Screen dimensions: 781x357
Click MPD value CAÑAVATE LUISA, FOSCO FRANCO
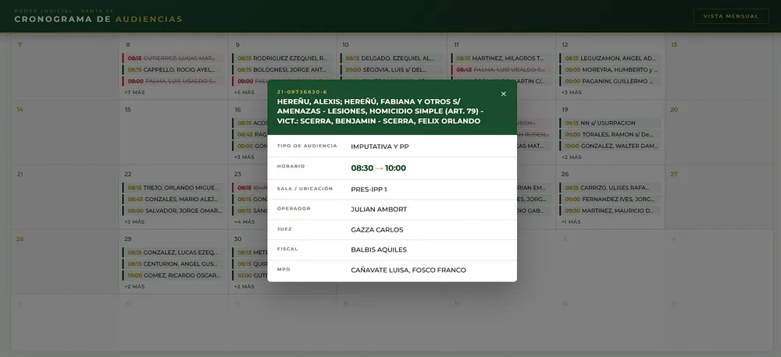click(408, 270)
